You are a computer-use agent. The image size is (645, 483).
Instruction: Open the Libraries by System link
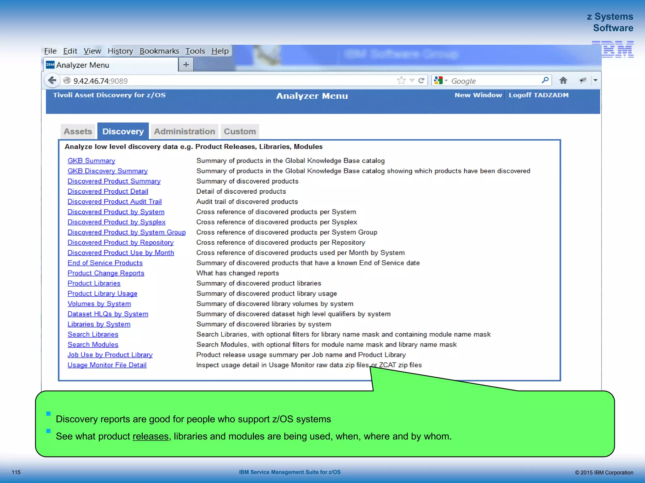click(x=99, y=324)
